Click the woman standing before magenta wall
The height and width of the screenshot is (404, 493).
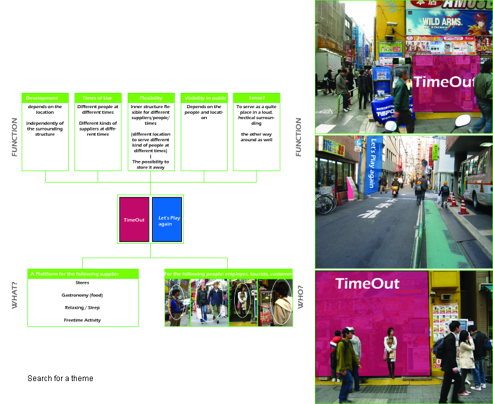(390, 352)
